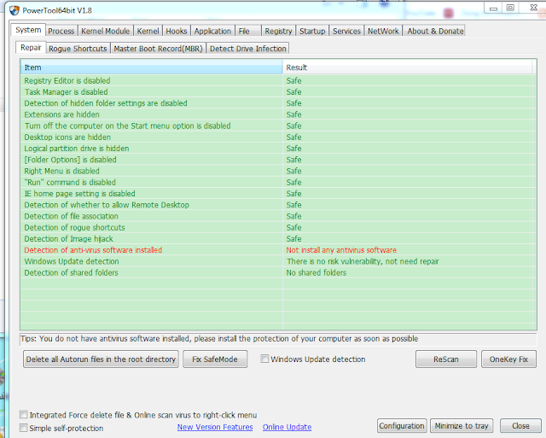This screenshot has width=546, height=438.
Task: Click the PowerTool shield icon in title bar
Action: pyautogui.click(x=15, y=10)
